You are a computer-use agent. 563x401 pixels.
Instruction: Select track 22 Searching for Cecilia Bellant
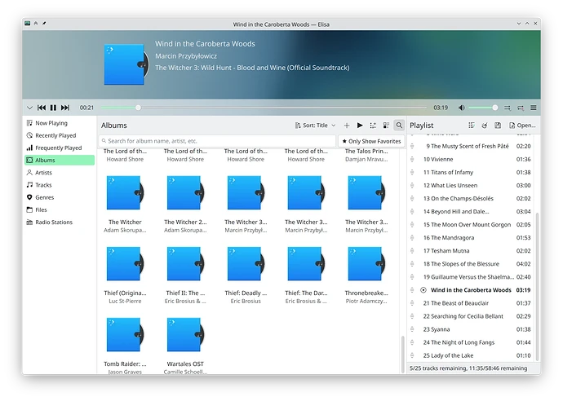(x=471, y=316)
